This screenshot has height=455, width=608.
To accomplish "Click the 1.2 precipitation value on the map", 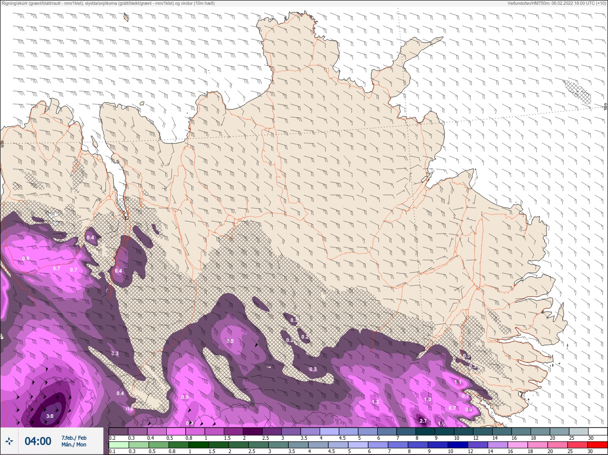I will click(375, 402).
